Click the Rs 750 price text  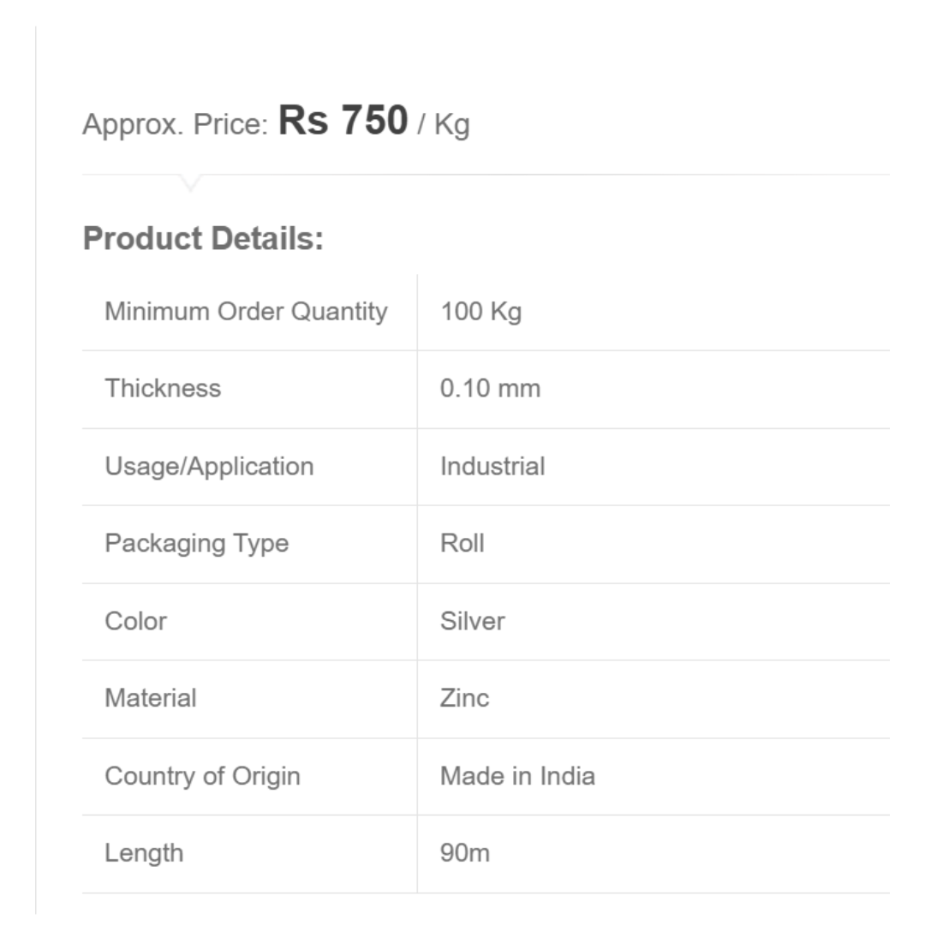pyautogui.click(x=343, y=121)
